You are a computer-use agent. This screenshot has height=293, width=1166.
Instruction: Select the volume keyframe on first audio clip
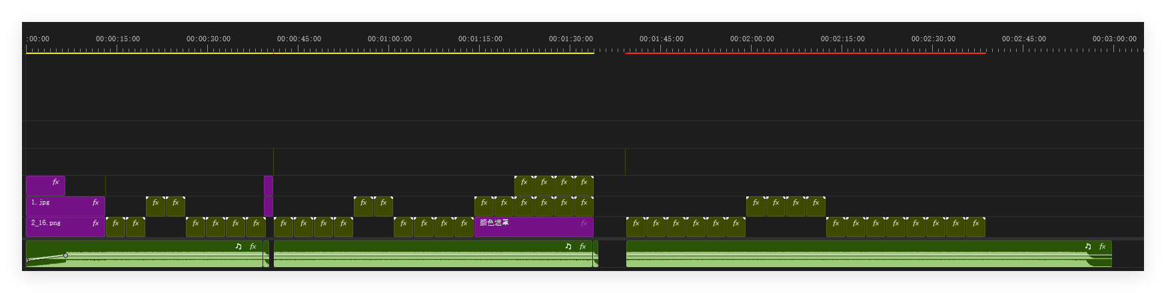pyautogui.click(x=65, y=255)
